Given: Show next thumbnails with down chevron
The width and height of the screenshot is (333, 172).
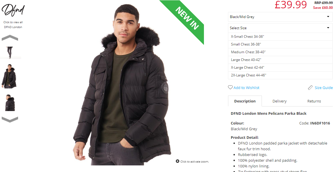Looking at the screenshot, I should [x=10, y=119].
